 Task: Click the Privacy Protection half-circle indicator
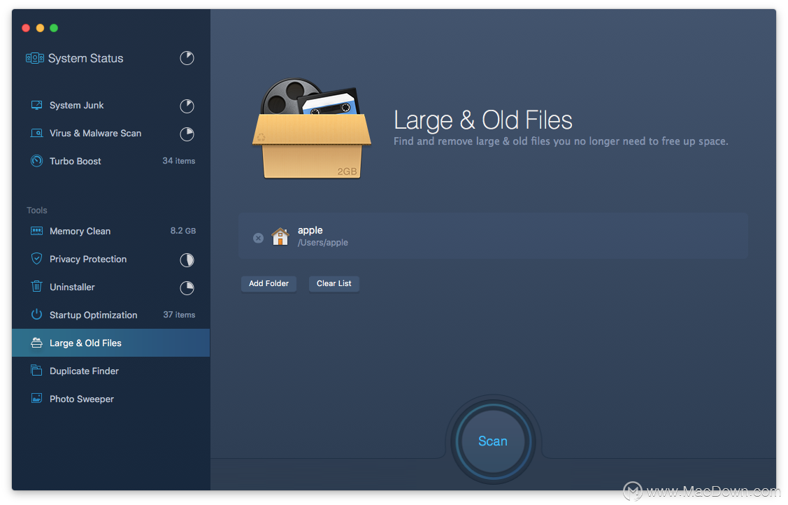click(187, 259)
